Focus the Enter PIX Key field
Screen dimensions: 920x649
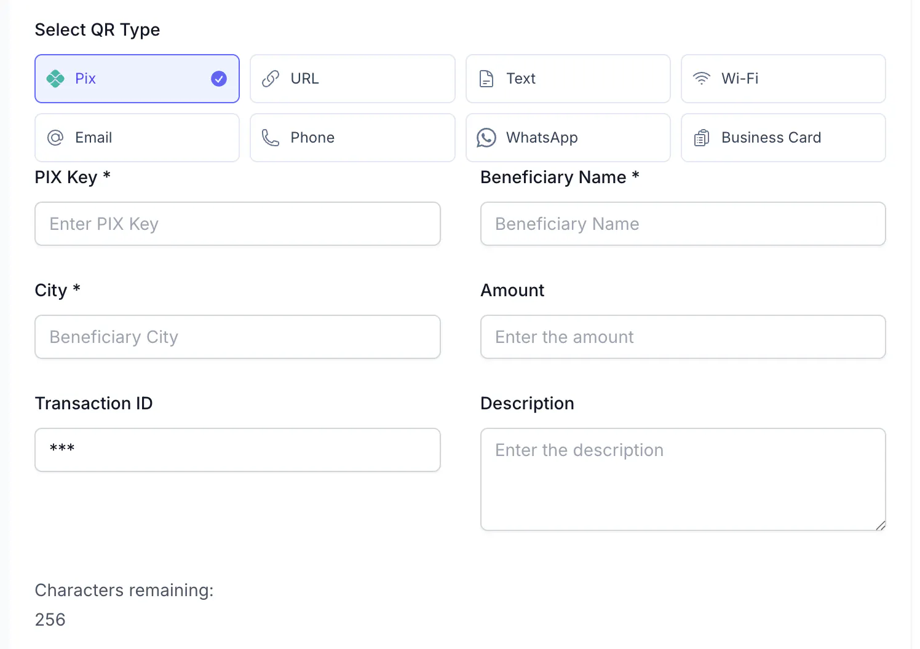(x=238, y=224)
